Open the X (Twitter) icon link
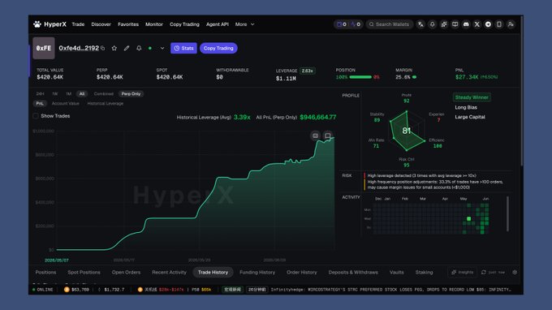This screenshot has height=310, width=552. point(477,24)
